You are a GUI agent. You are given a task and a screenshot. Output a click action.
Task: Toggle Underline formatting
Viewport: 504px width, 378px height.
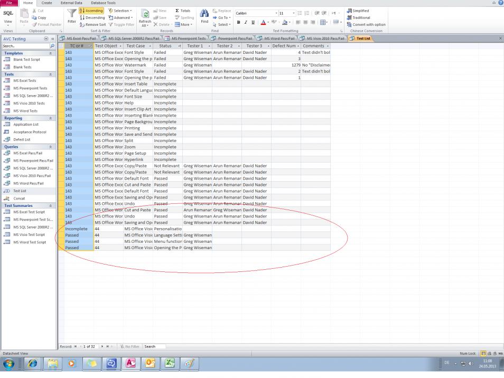(x=253, y=22)
